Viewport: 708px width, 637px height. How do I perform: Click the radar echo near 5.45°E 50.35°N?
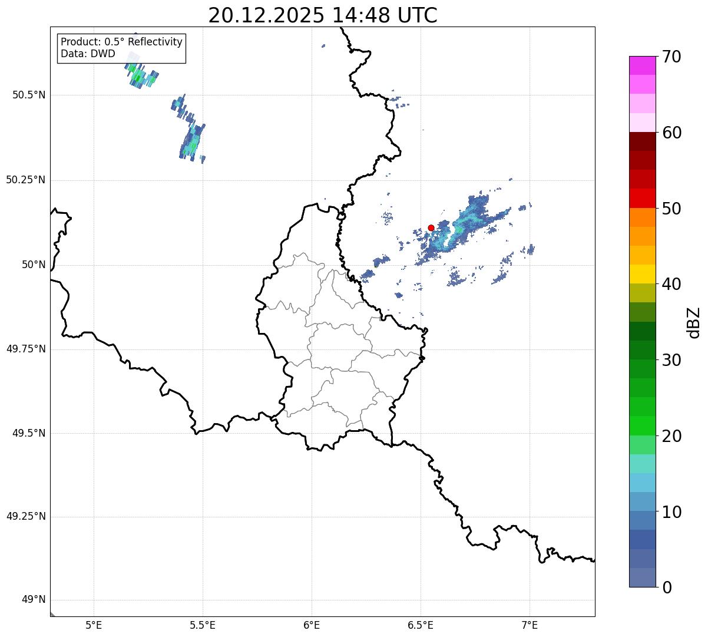tap(192, 143)
